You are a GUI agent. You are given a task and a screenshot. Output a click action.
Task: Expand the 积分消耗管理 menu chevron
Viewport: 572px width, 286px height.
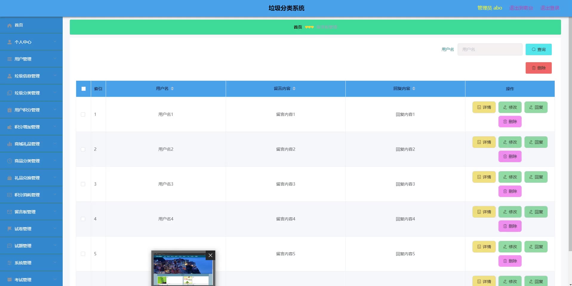[x=55, y=195]
